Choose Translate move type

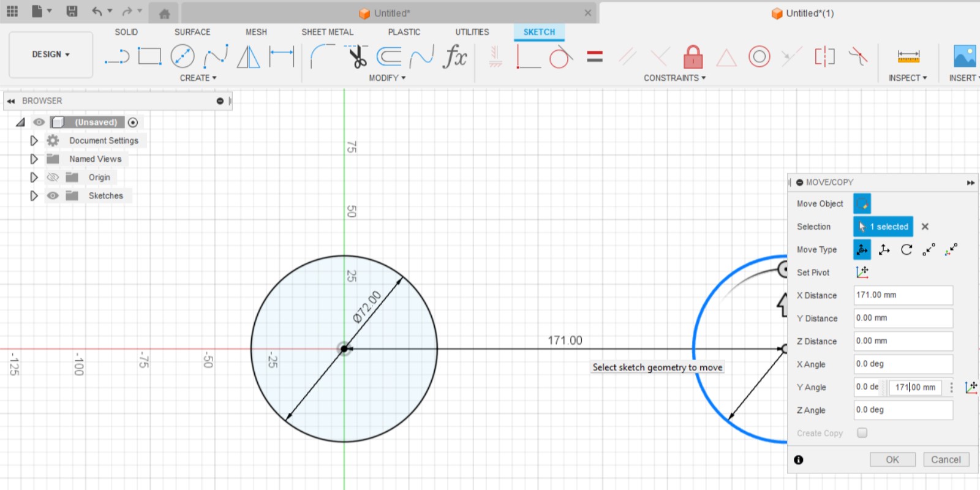(x=884, y=249)
